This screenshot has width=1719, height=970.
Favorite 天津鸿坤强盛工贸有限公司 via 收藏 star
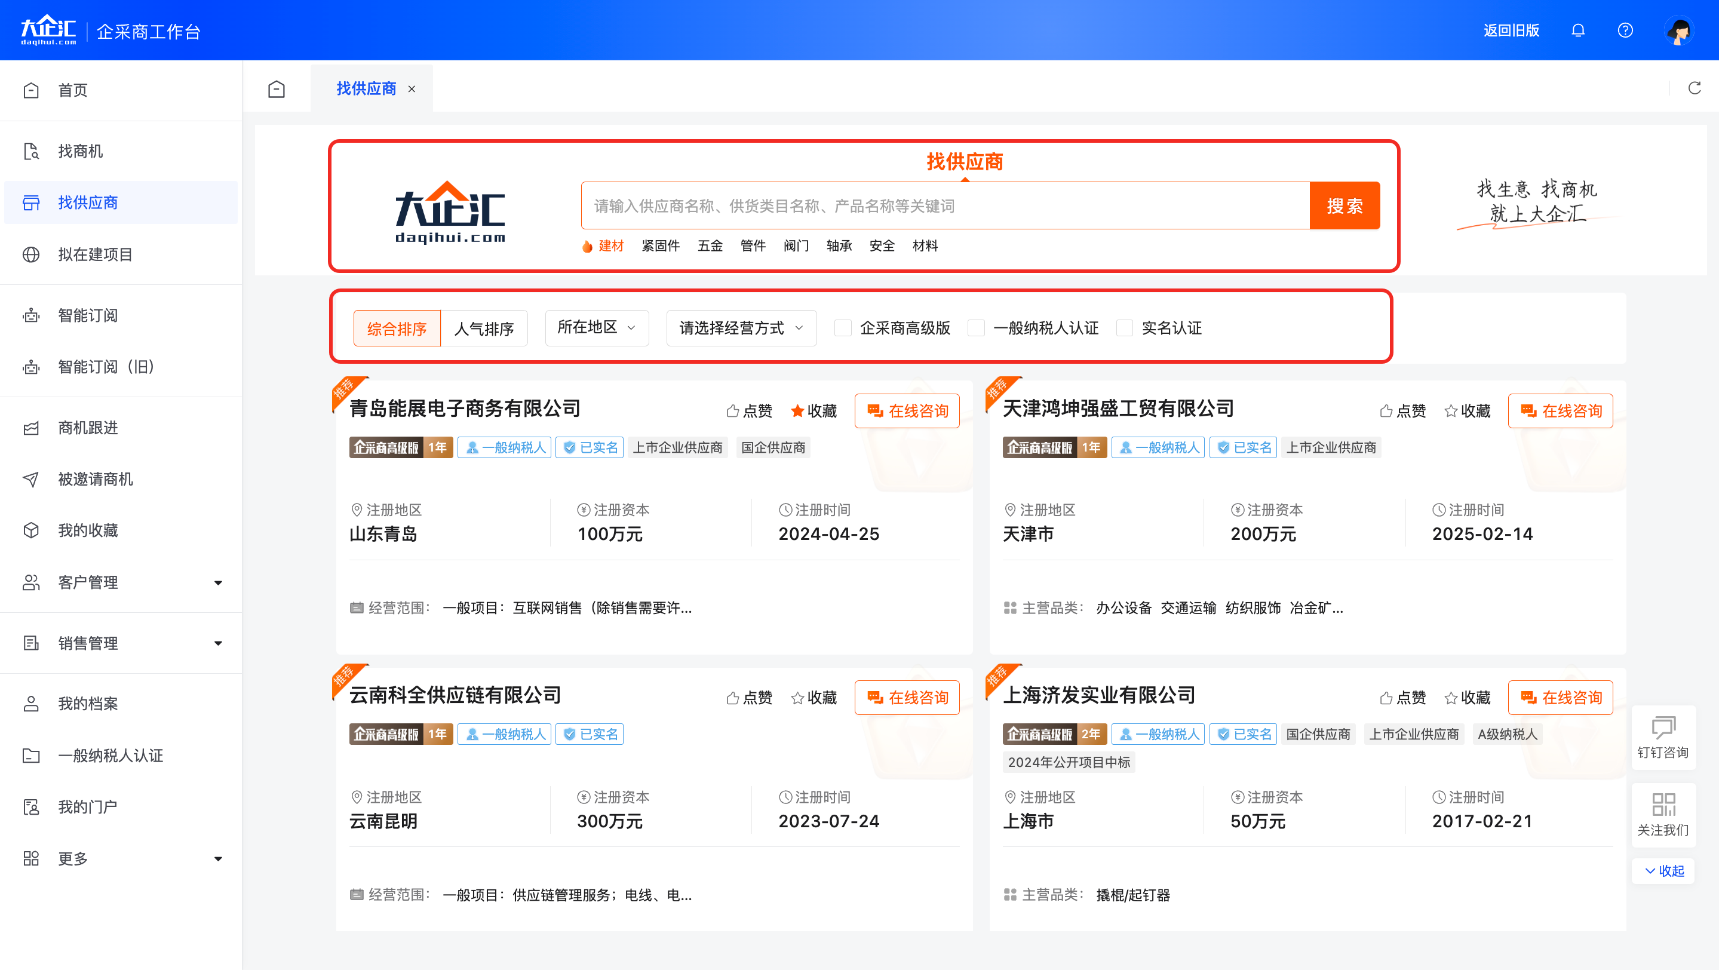[x=1467, y=411]
